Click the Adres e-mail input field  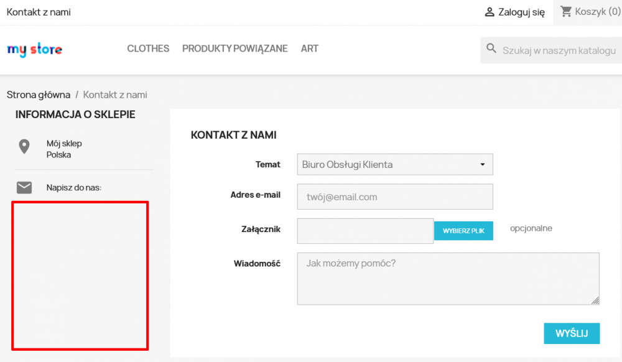tap(395, 197)
